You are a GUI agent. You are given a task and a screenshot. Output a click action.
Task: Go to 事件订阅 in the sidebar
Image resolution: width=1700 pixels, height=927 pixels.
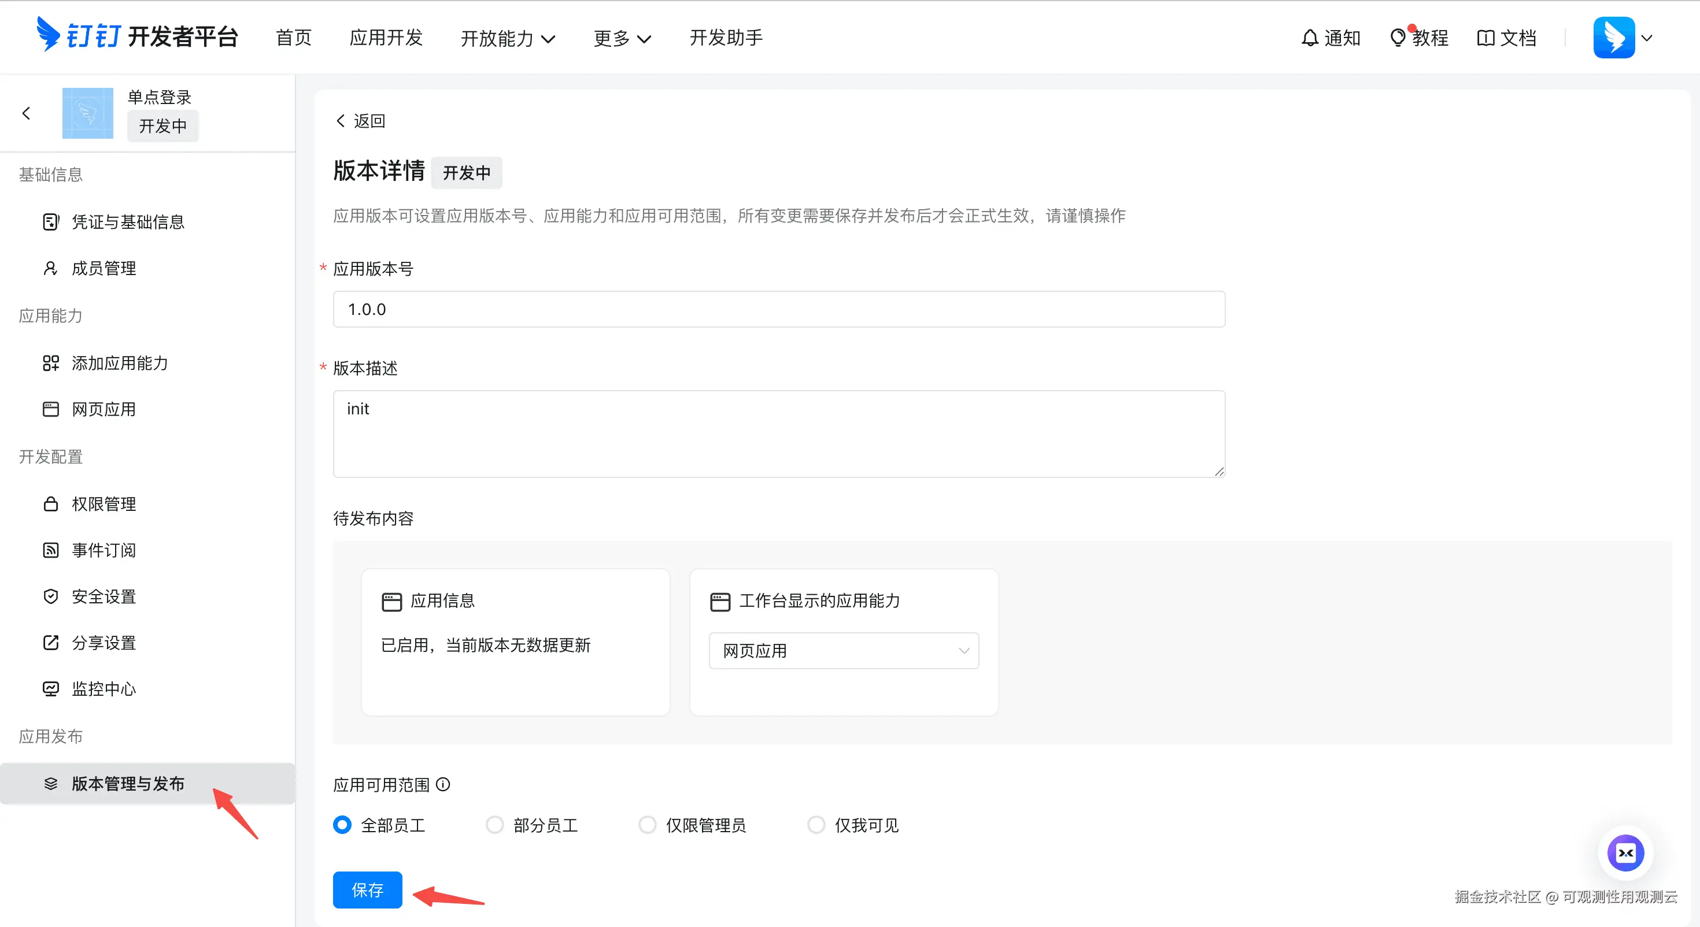(104, 550)
